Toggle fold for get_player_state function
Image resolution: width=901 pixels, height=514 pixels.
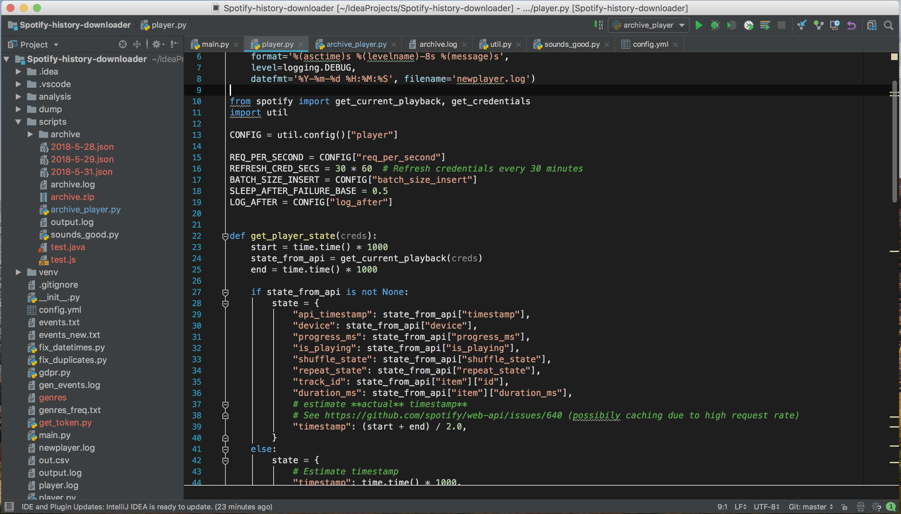225,236
